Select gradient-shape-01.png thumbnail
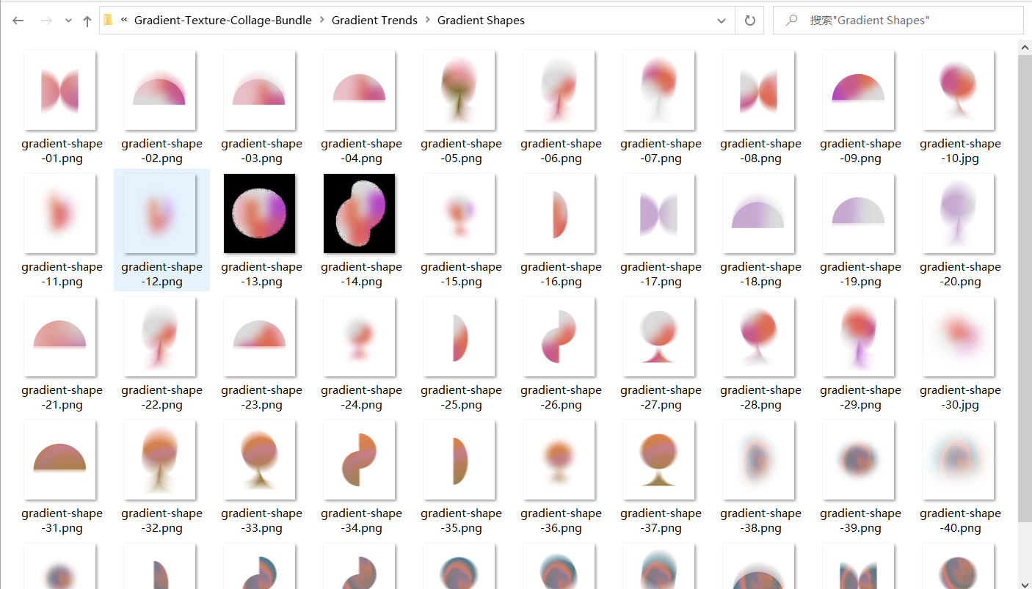Image resolution: width=1032 pixels, height=589 pixels. pyautogui.click(x=60, y=90)
